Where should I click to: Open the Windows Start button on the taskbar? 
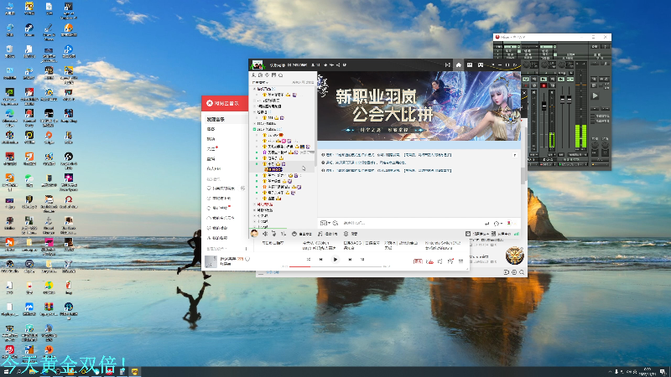coord(6,372)
